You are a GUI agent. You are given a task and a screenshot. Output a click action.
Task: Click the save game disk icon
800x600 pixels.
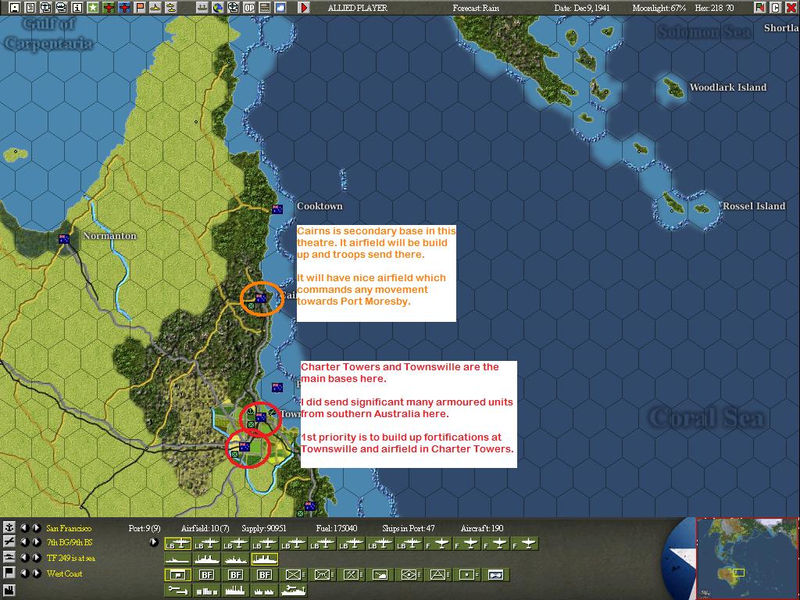click(15, 8)
